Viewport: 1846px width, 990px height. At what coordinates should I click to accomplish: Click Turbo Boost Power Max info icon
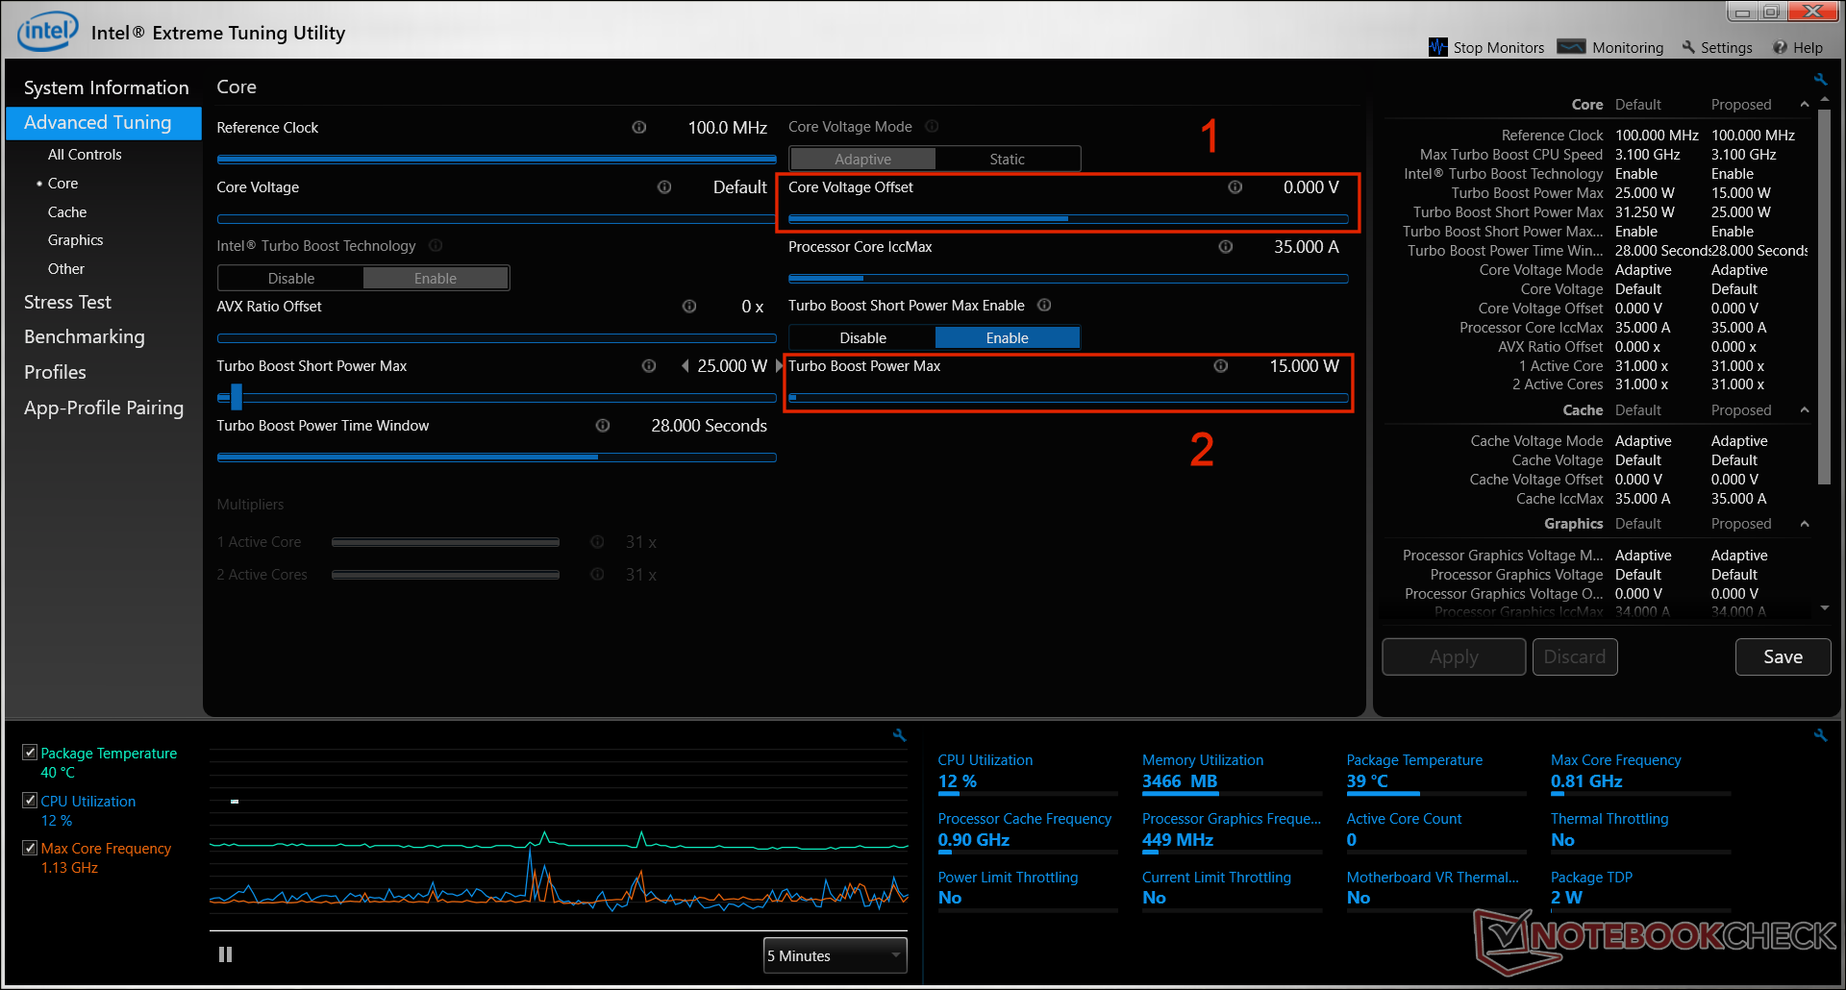(x=1220, y=365)
